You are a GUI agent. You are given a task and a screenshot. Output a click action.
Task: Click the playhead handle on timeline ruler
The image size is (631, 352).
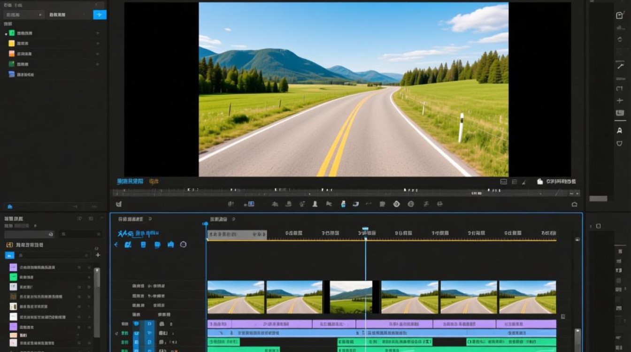pyautogui.click(x=365, y=230)
